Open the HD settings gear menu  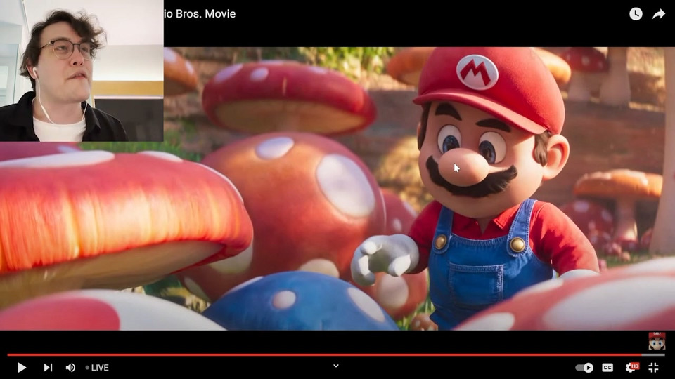pyautogui.click(x=631, y=367)
